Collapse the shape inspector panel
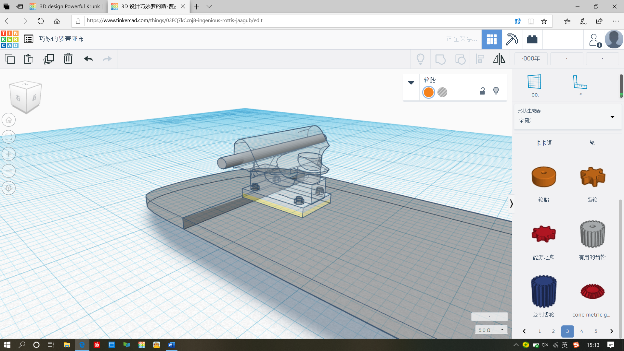The height and width of the screenshot is (351, 624). tap(411, 83)
